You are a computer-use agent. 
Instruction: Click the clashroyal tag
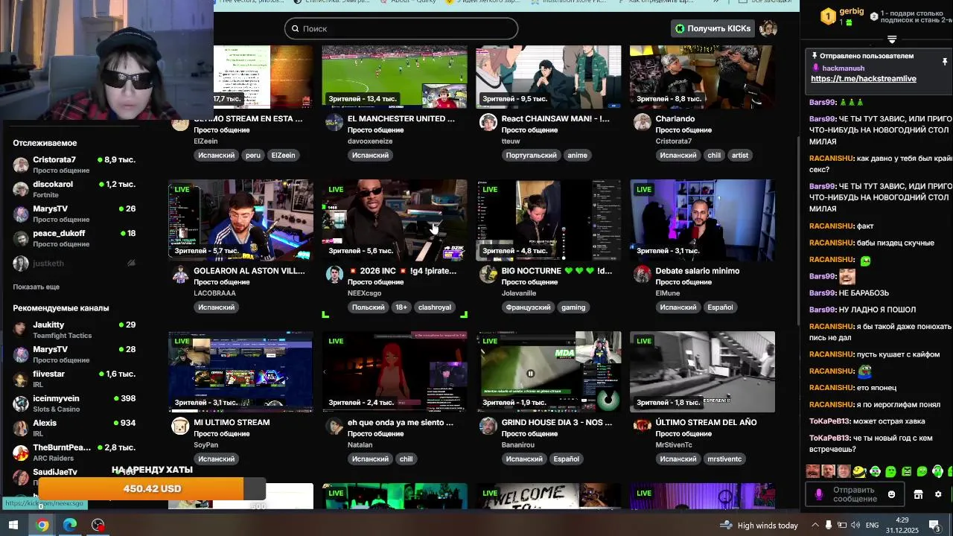pyautogui.click(x=434, y=307)
